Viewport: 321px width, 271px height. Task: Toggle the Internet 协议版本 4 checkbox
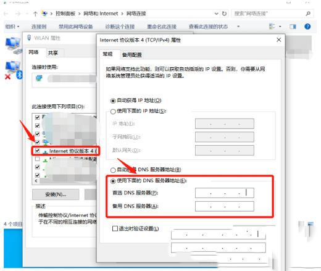[x=37, y=151]
